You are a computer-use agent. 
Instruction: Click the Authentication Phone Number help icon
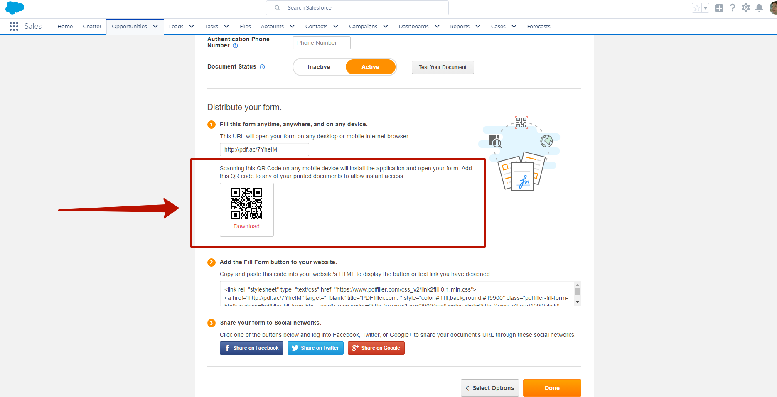click(x=235, y=46)
